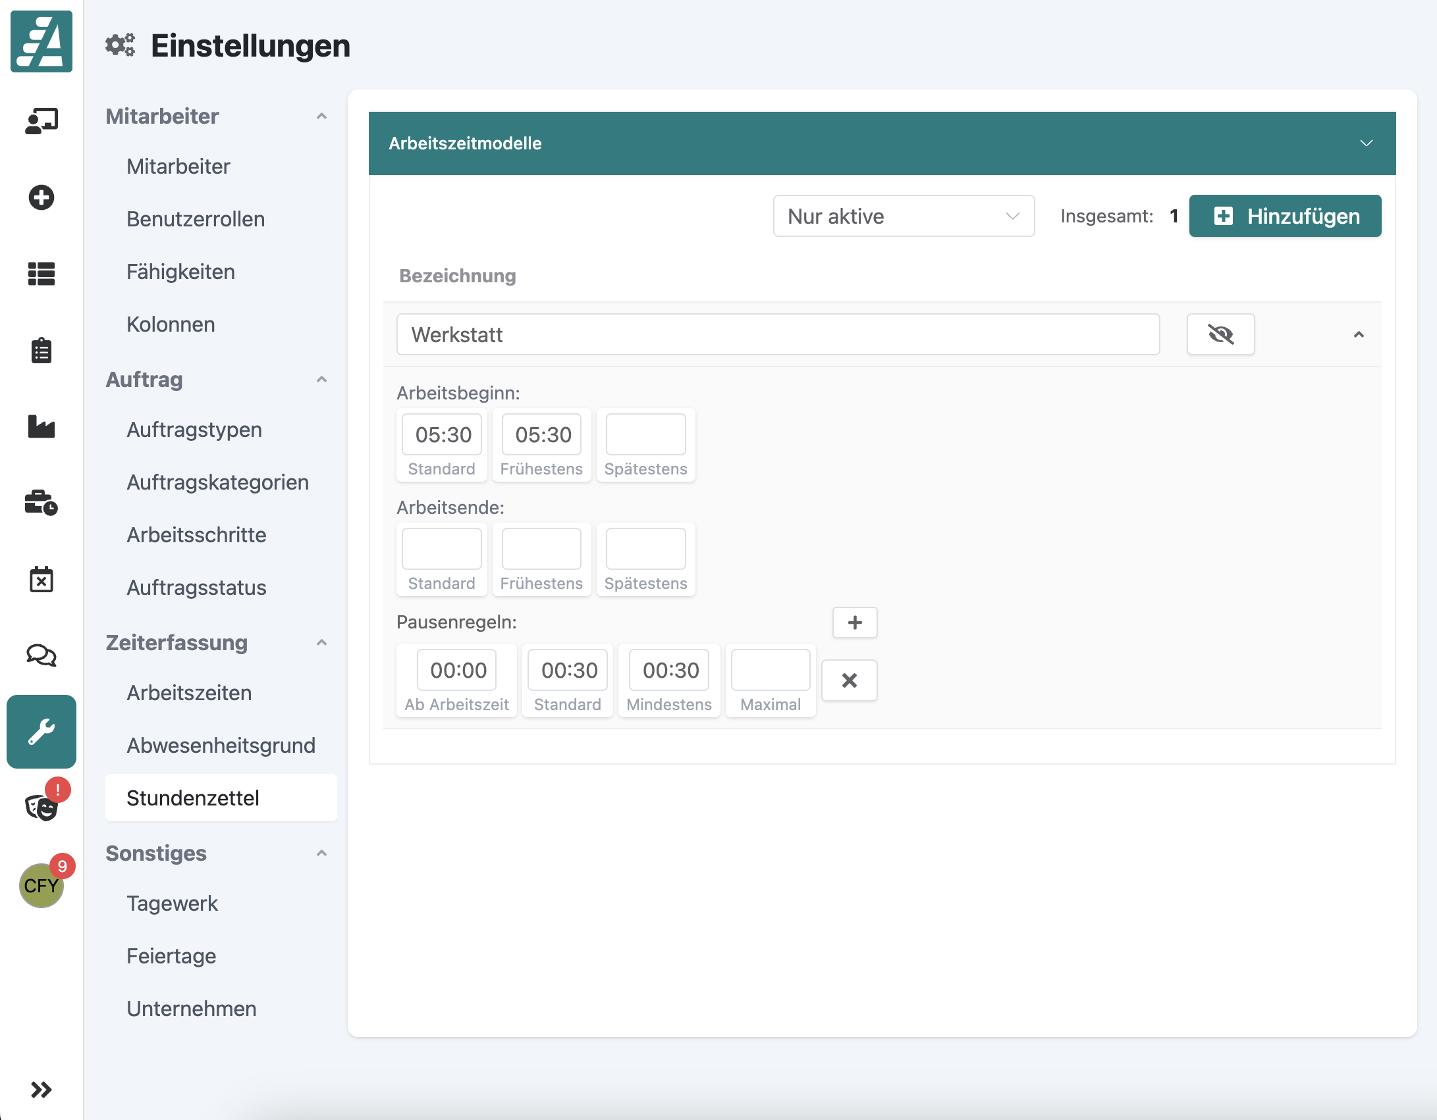Open the chat bubbles sidebar icon
This screenshot has height=1120, width=1437.
(x=41, y=655)
